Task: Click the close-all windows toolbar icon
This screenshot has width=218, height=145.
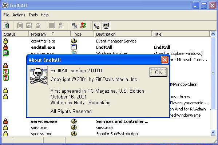Action: click(x=74, y=25)
